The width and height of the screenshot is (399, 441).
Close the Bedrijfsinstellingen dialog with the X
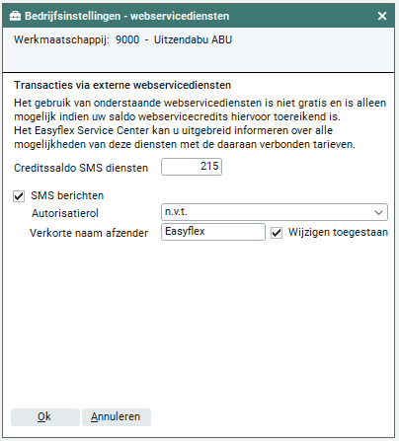[382, 16]
